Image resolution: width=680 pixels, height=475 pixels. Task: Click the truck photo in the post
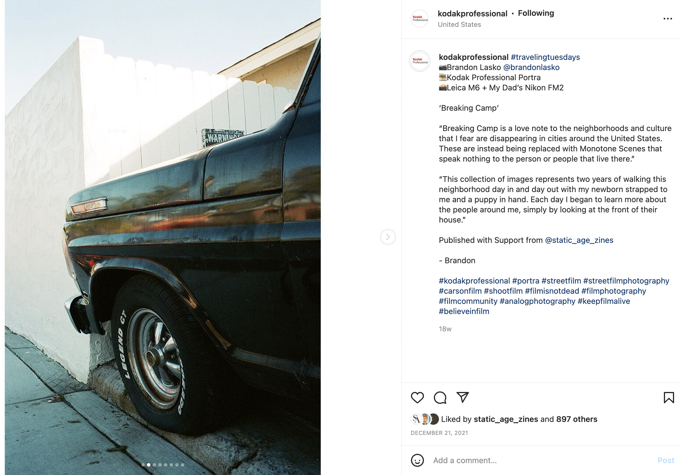tap(163, 237)
